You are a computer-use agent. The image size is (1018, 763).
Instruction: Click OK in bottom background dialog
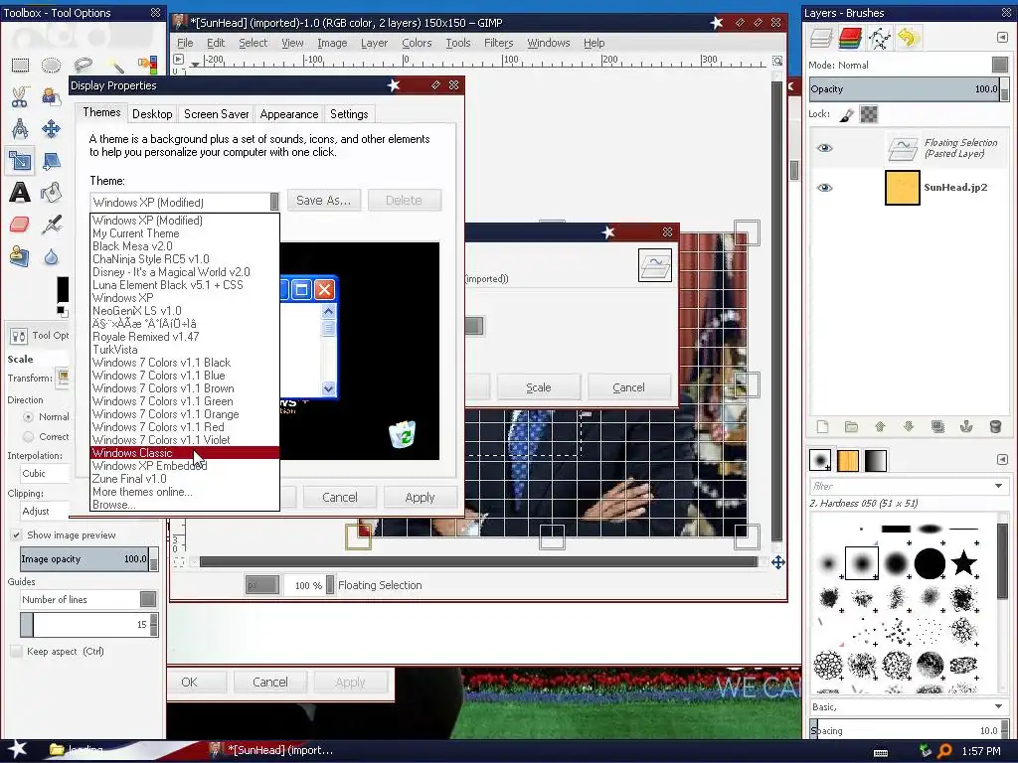[x=189, y=683]
